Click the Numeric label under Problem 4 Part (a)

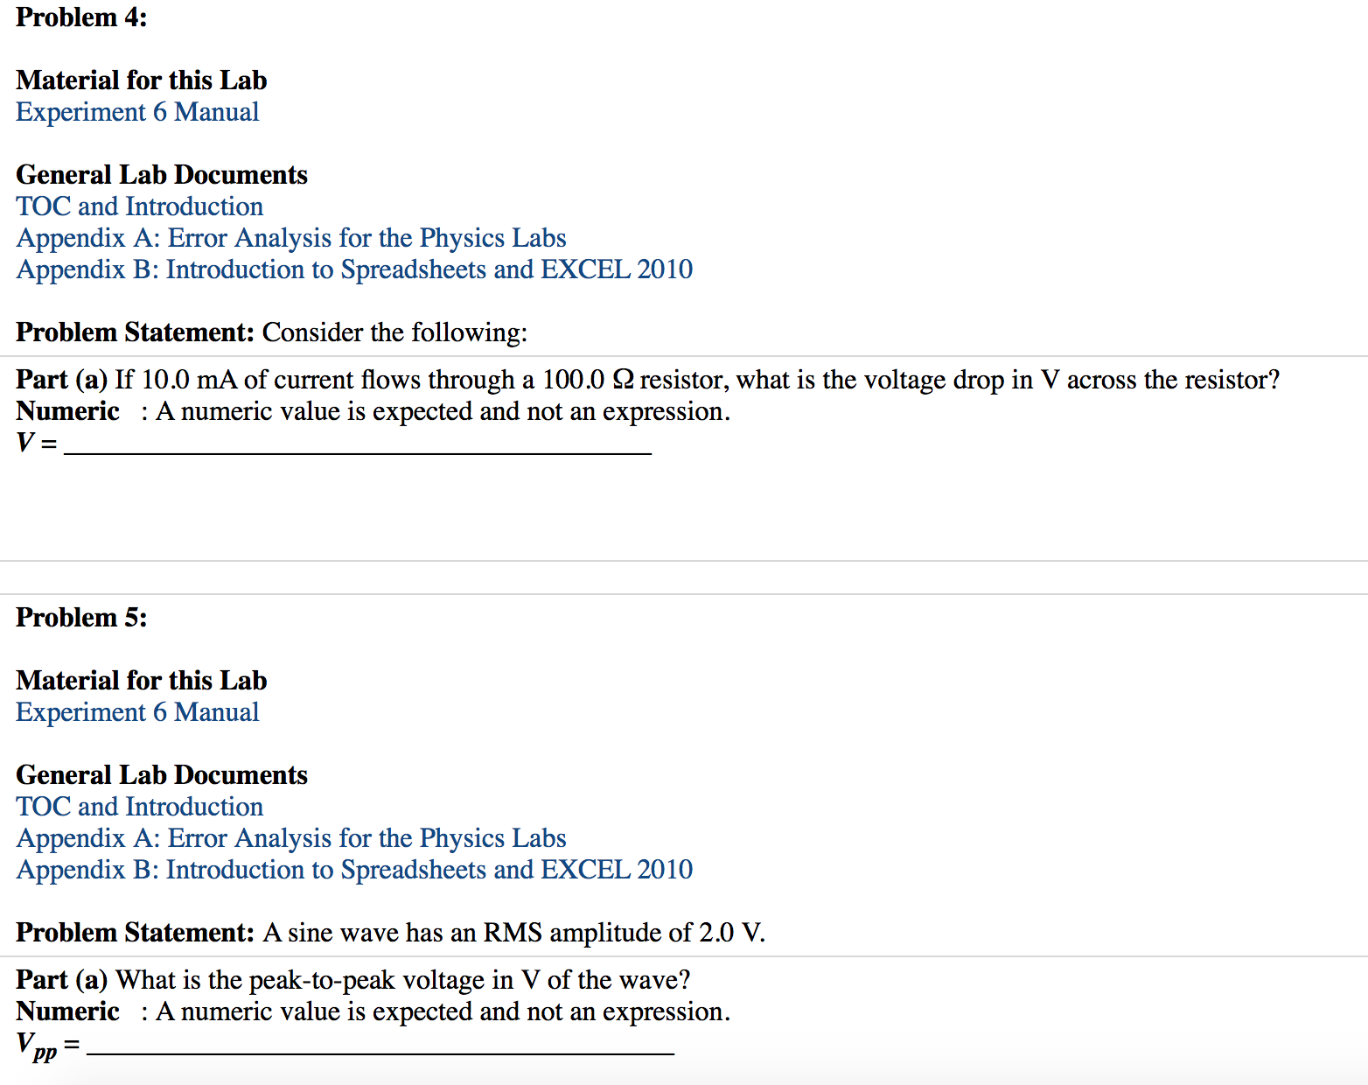click(x=67, y=411)
